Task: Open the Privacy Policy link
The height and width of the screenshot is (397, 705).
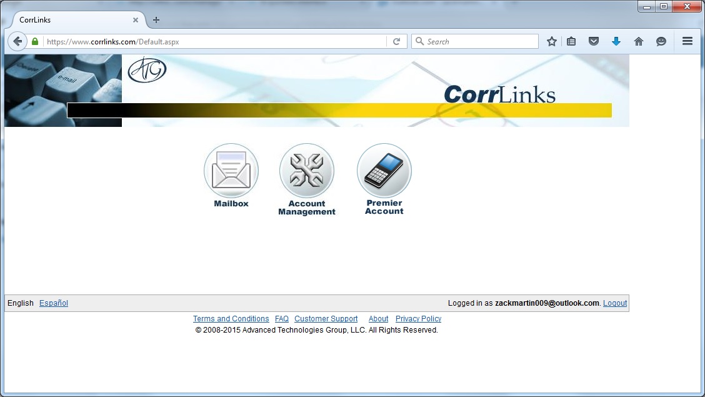Action: coord(419,319)
